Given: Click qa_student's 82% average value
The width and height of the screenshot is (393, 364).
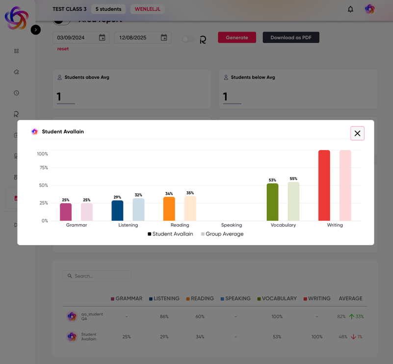Looking at the screenshot, I should [341, 316].
